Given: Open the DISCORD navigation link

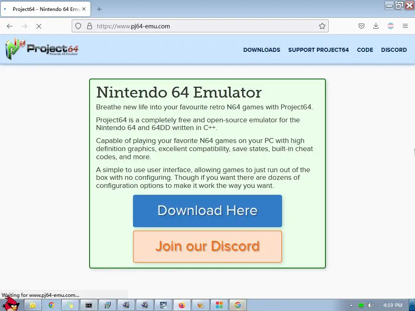Looking at the screenshot, I should [394, 50].
